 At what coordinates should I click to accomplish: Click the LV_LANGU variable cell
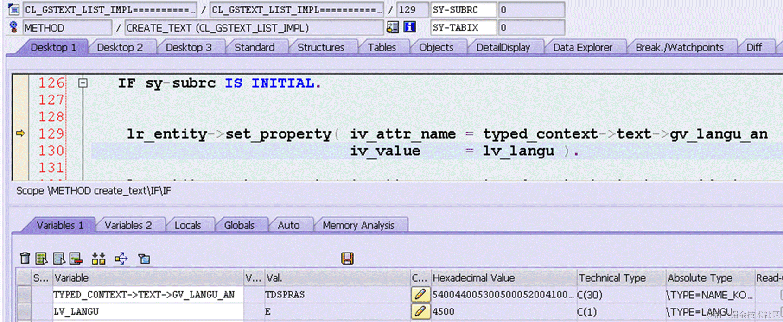pyautogui.click(x=148, y=311)
